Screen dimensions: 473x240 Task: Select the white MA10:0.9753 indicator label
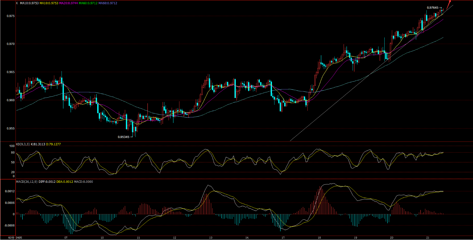point(29,3)
